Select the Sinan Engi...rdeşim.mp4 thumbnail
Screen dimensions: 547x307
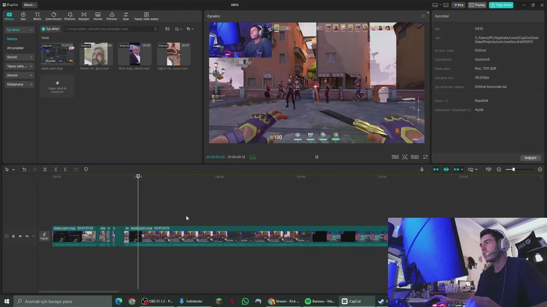[135, 54]
